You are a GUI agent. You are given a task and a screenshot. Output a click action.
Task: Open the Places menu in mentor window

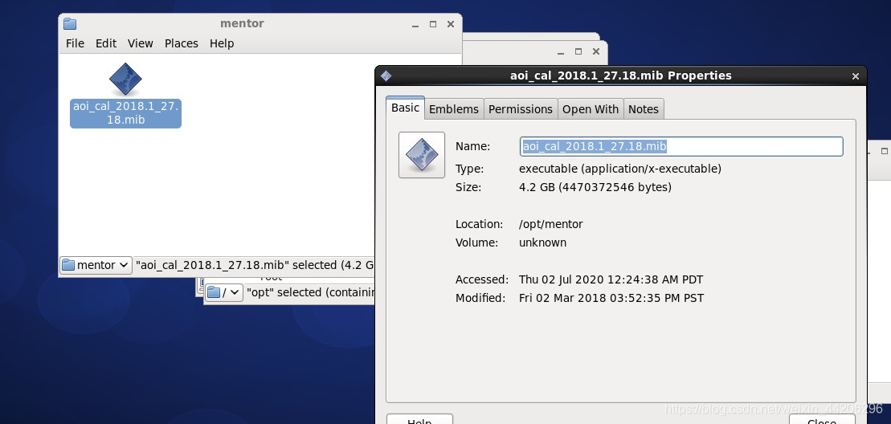[x=182, y=43]
